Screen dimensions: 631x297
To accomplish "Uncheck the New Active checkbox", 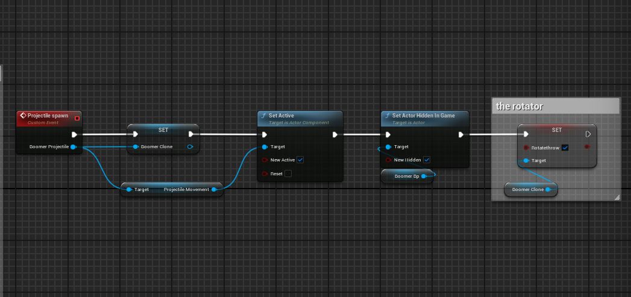I will pos(300,160).
